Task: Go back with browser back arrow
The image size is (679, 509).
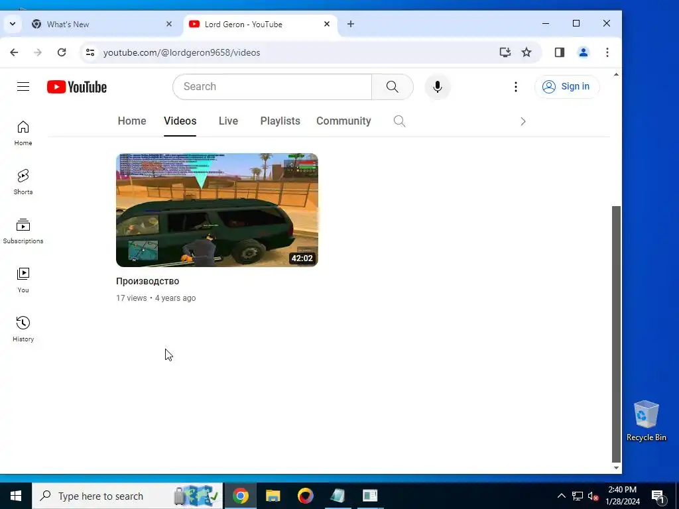Action: [14, 52]
